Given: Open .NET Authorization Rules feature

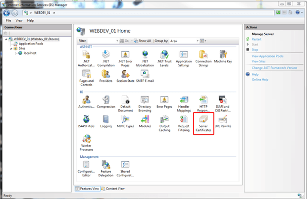Looking at the screenshot, I should point(86,58).
